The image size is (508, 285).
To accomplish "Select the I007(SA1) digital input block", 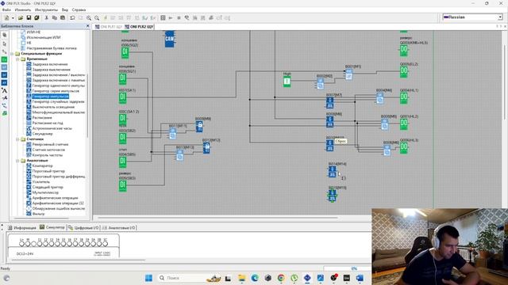I will (123, 97).
